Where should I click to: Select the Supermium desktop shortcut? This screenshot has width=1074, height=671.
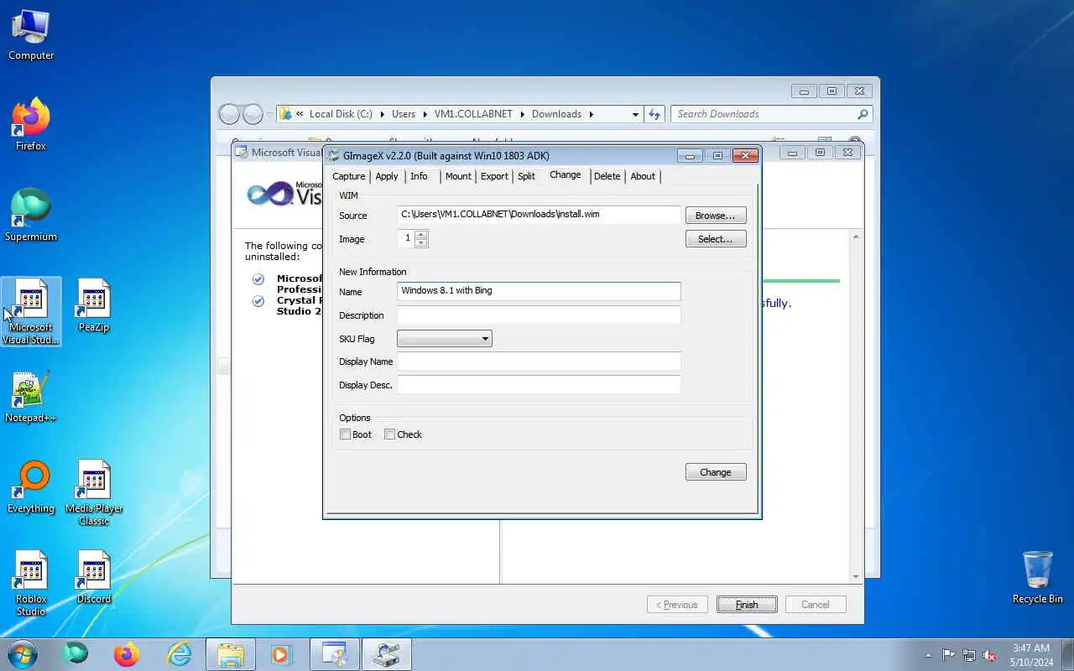(31, 216)
